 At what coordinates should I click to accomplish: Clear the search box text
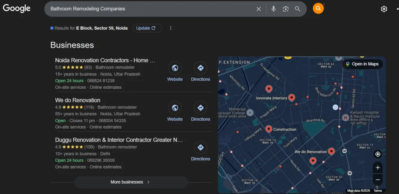(x=259, y=9)
